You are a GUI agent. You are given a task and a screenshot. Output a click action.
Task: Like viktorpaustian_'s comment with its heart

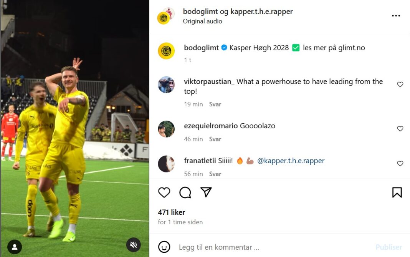click(400, 84)
